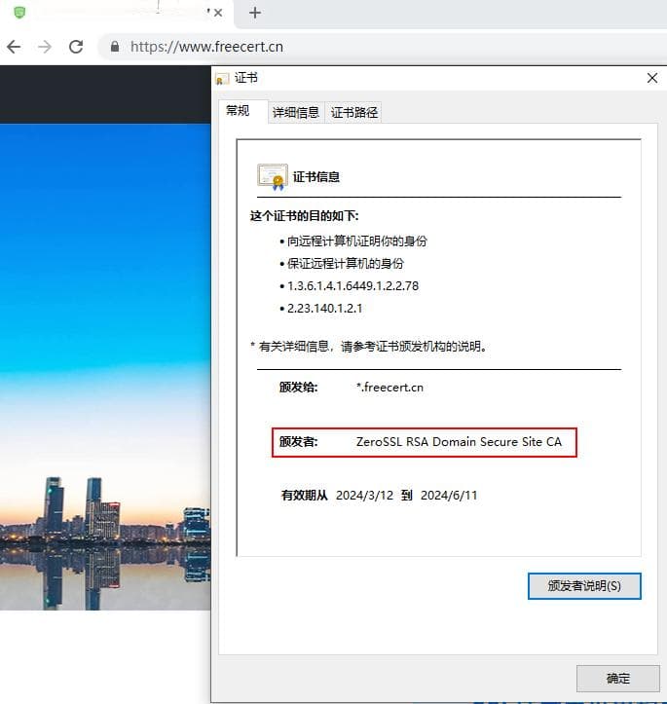The image size is (667, 704).
Task: Click the start date 2024/3/12
Action: tap(364, 496)
